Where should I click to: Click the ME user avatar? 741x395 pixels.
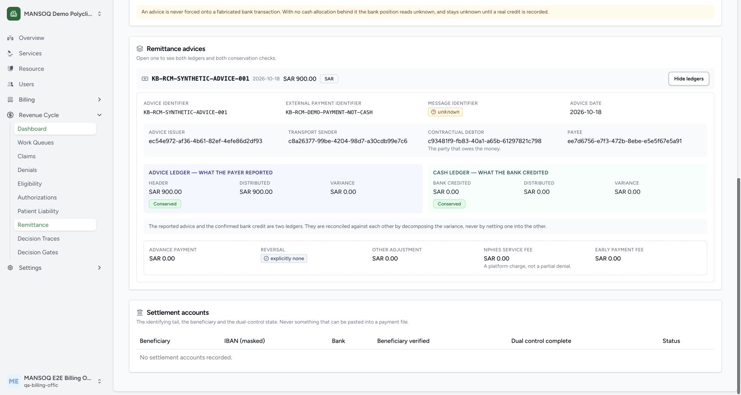[x=14, y=381]
